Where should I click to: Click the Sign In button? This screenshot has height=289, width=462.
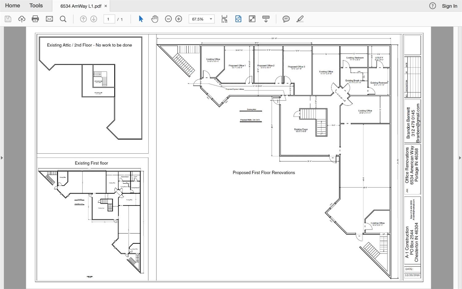[449, 6]
